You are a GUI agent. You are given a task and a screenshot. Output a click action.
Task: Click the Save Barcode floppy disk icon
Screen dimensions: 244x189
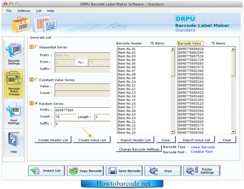(x=112, y=171)
